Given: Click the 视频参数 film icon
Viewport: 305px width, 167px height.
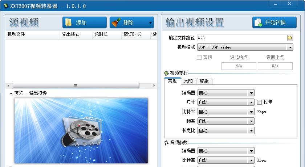Looking at the screenshot, I should point(166,73).
